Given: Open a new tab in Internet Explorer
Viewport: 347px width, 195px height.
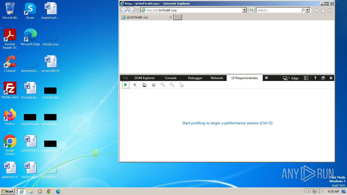Looking at the screenshot, I should 178,17.
